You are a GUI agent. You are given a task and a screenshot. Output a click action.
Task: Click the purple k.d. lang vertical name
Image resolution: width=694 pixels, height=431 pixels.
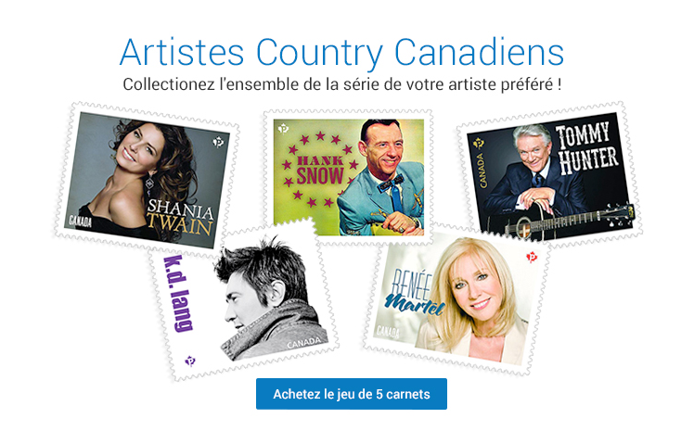[172, 294]
